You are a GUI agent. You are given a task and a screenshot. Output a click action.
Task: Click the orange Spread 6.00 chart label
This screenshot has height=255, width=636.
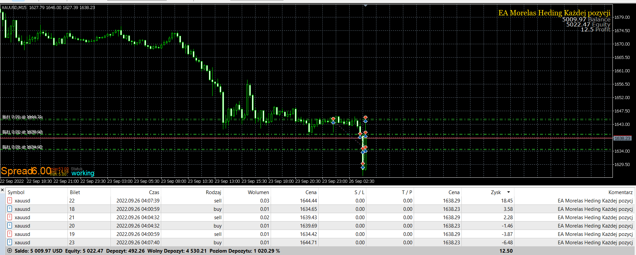(x=26, y=171)
